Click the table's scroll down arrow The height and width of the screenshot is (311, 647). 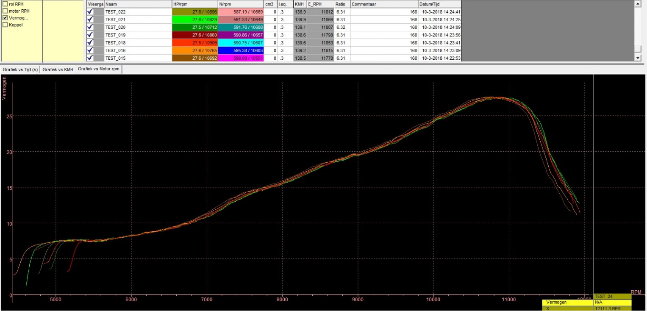point(638,57)
